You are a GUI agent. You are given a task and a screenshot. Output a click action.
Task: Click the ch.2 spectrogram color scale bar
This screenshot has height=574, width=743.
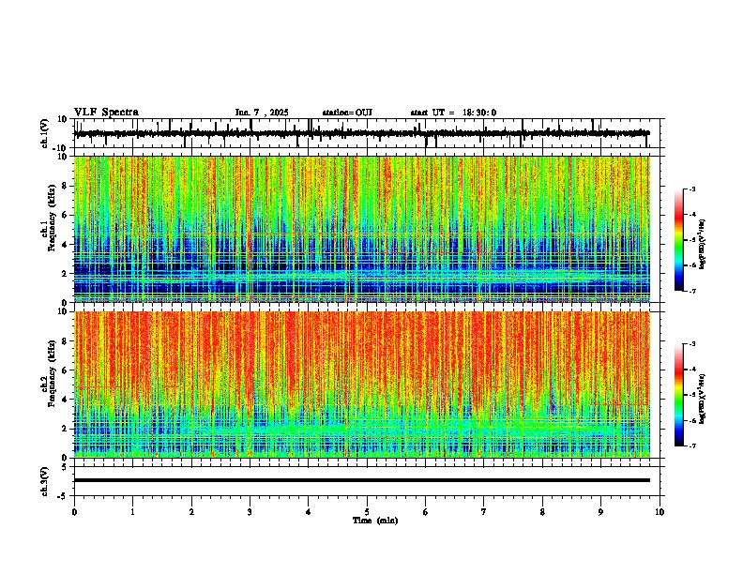point(678,395)
